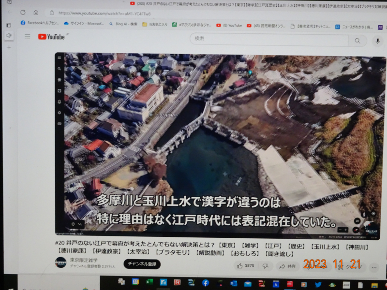The image size is (387, 290).
Task: Open the 【養老孟司】ネットニュース bookmark
Action: (x=311, y=26)
